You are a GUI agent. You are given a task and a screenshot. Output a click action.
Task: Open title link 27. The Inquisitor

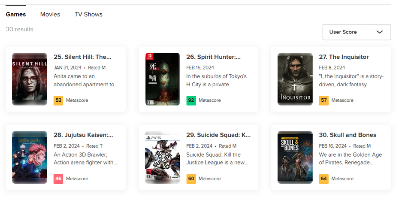(344, 57)
